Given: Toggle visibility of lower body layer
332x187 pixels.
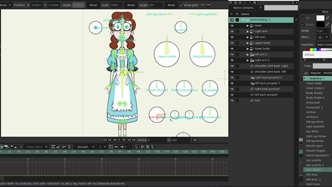Looking at the screenshot, I should click(232, 49).
